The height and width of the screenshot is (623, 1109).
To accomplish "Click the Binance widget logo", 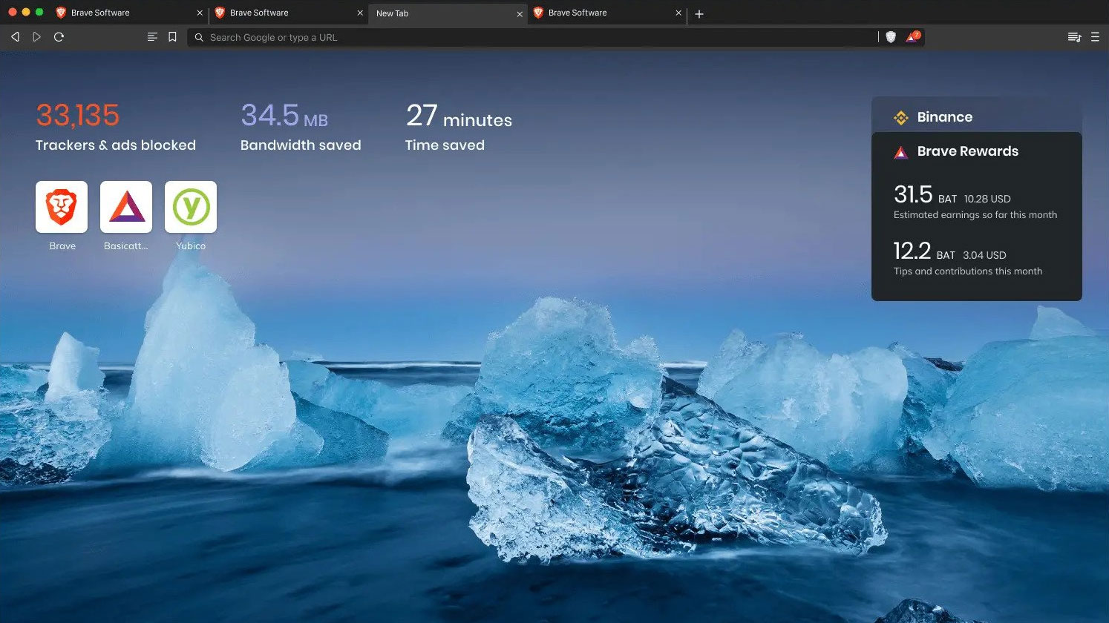I will click(900, 116).
